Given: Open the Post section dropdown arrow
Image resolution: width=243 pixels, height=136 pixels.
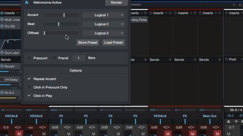Looking at the screenshot, I should (x=241, y=59).
